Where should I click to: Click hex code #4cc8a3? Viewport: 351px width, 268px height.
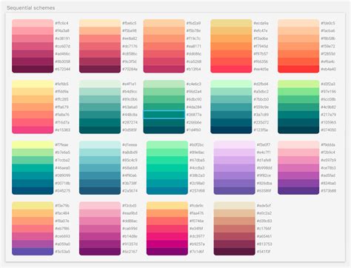[197, 168]
